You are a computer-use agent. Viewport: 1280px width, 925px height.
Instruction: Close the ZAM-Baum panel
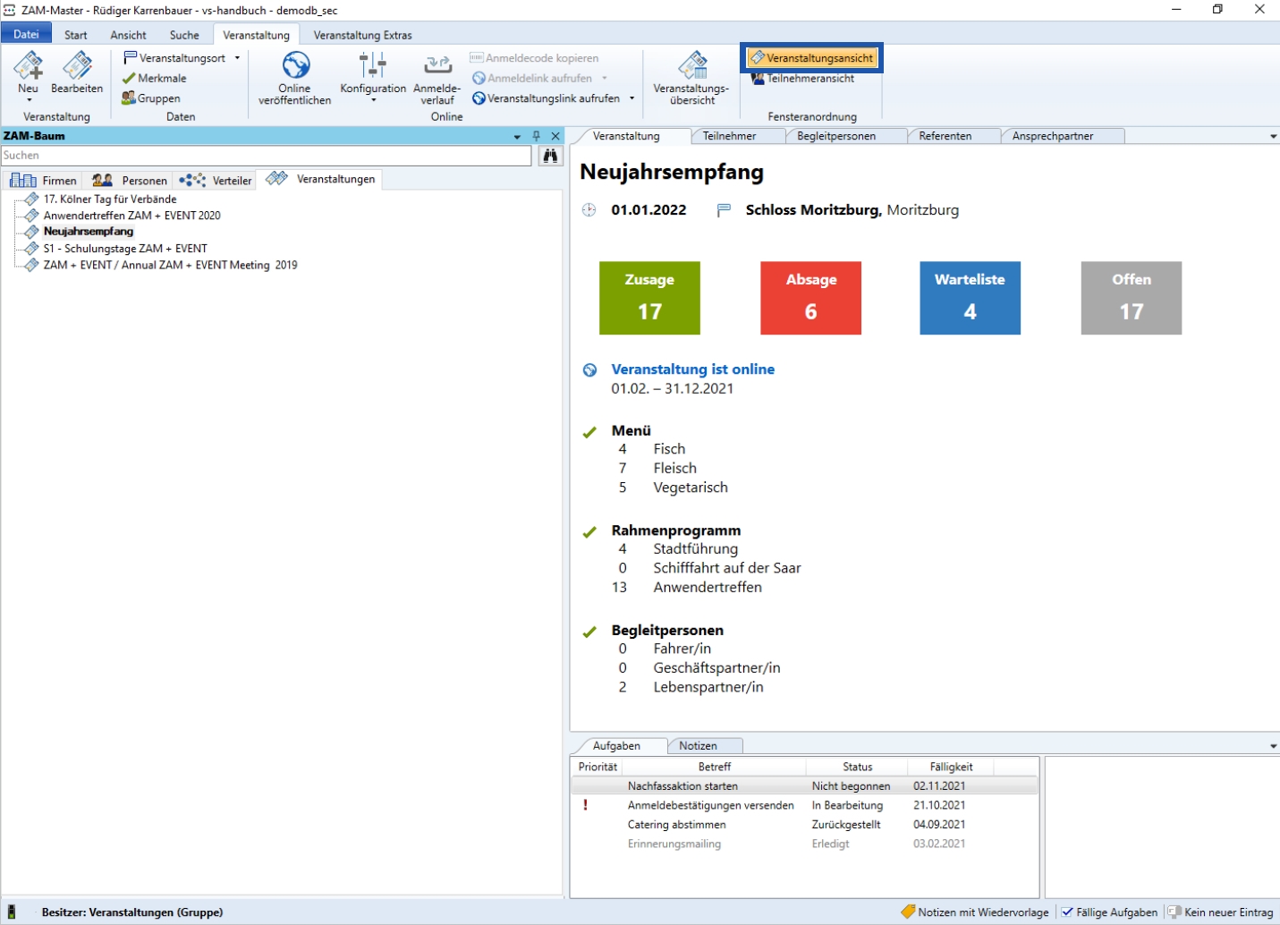coord(555,136)
